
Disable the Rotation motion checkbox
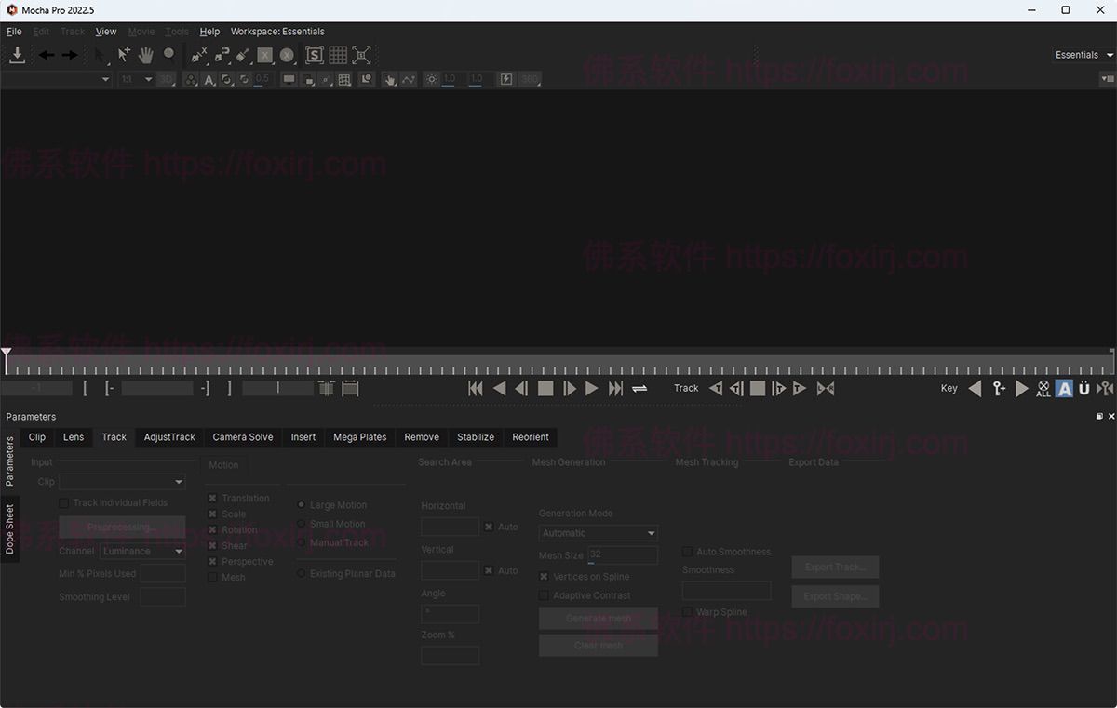213,529
